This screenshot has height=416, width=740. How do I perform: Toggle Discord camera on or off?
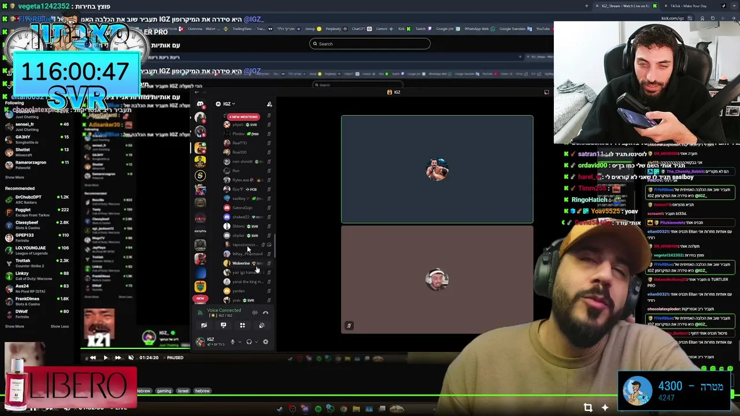pos(204,325)
